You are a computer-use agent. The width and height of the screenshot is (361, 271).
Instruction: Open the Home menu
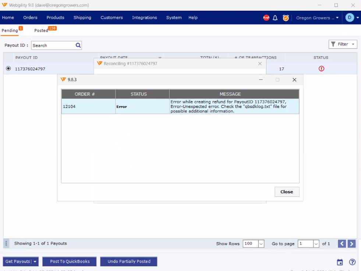point(8,18)
